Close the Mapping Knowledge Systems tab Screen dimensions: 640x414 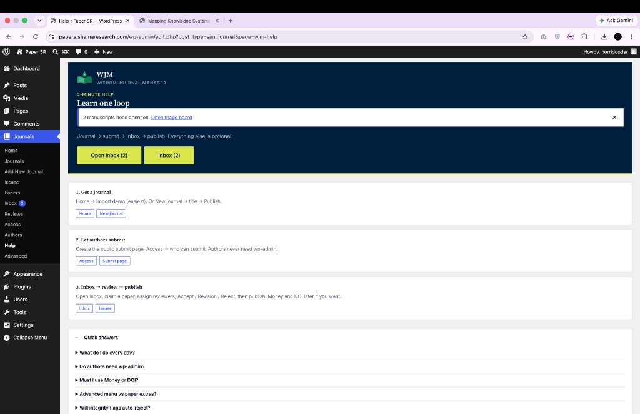tap(217, 21)
